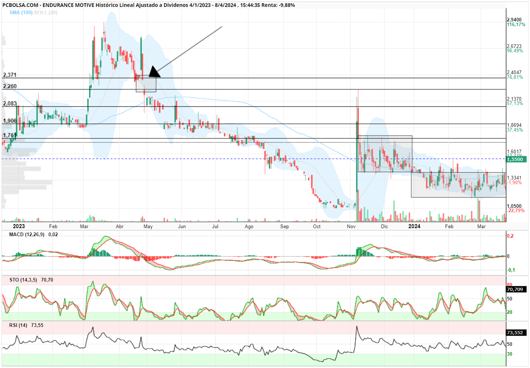
Task: Click the 2024 year label on time axis
Action: pyautogui.click(x=414, y=226)
